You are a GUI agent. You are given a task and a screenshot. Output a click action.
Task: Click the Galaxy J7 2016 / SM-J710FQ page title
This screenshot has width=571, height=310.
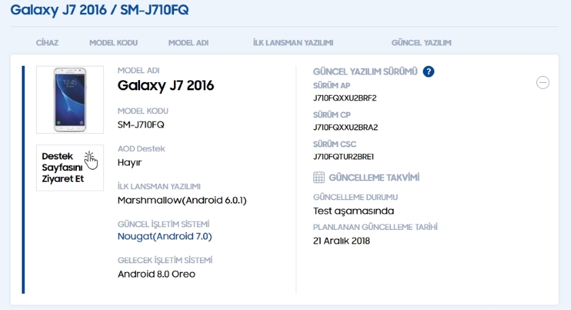pos(99,9)
